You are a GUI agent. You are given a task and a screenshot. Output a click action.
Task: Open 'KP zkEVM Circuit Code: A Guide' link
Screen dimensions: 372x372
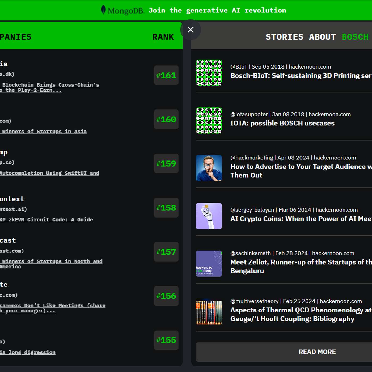[x=47, y=219]
